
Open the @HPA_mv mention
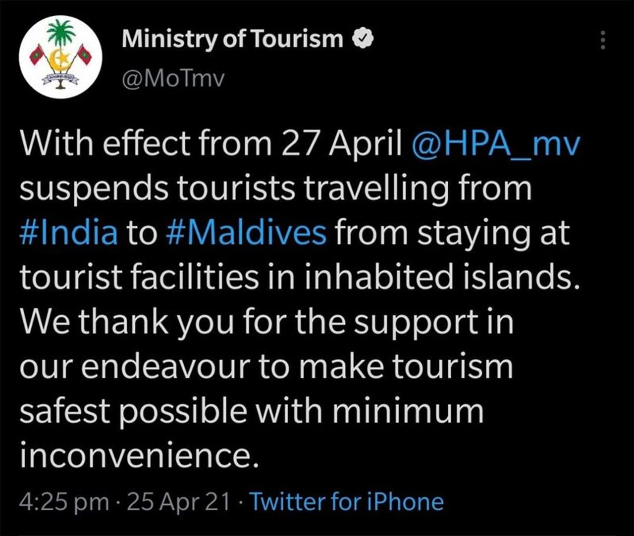[x=495, y=144]
